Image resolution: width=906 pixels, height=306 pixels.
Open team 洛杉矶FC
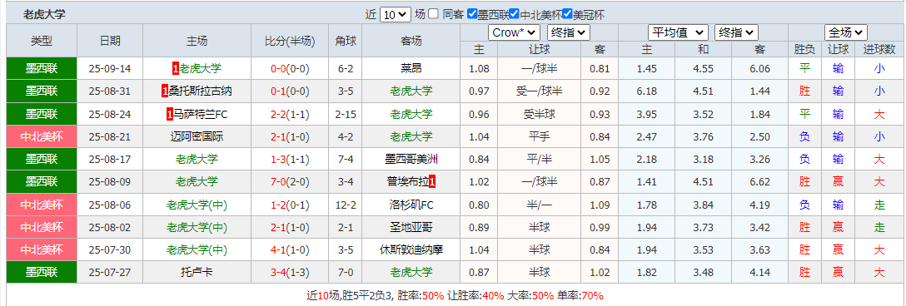pos(411,205)
